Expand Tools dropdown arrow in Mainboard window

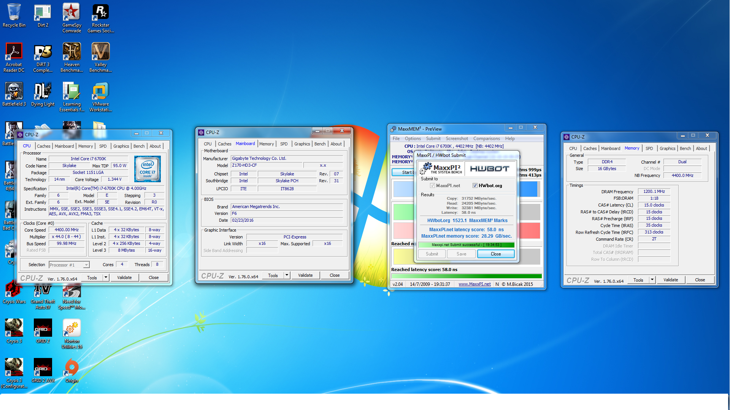[287, 275]
